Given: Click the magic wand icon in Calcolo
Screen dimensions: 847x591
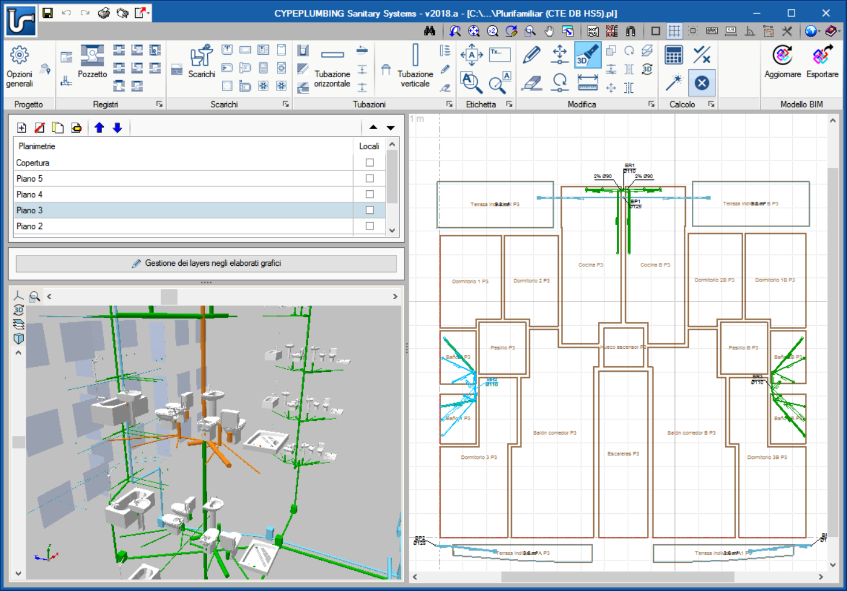Looking at the screenshot, I should [673, 83].
